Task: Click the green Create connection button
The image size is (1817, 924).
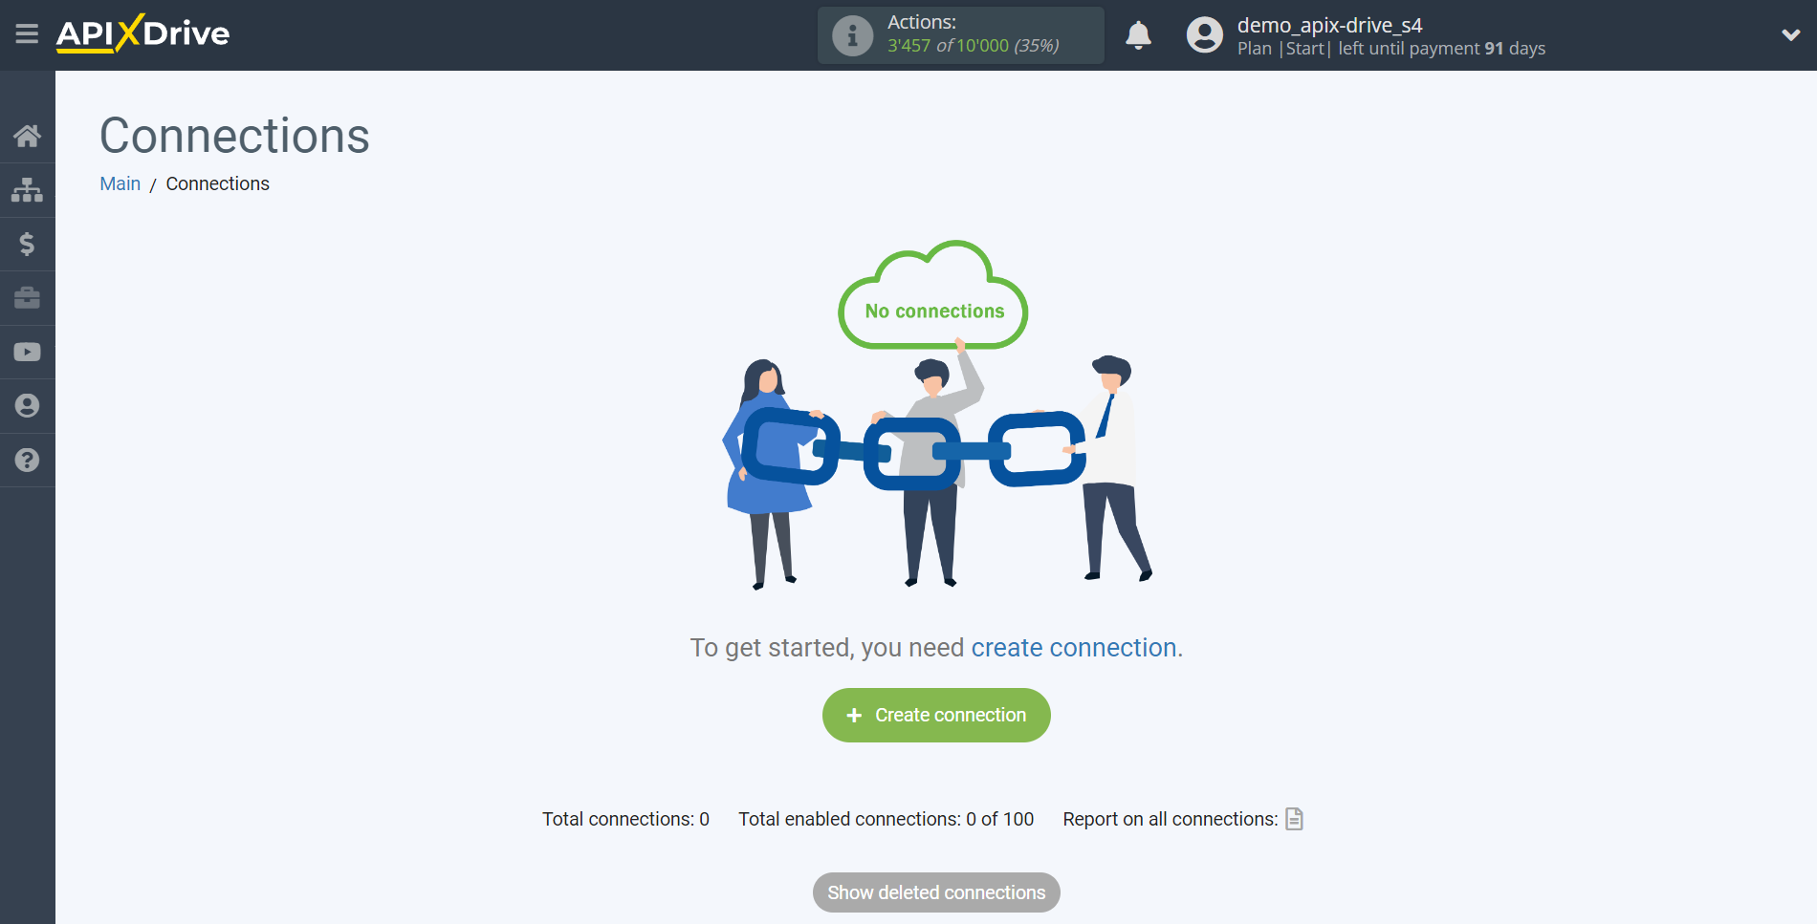Action: pyautogui.click(x=936, y=715)
